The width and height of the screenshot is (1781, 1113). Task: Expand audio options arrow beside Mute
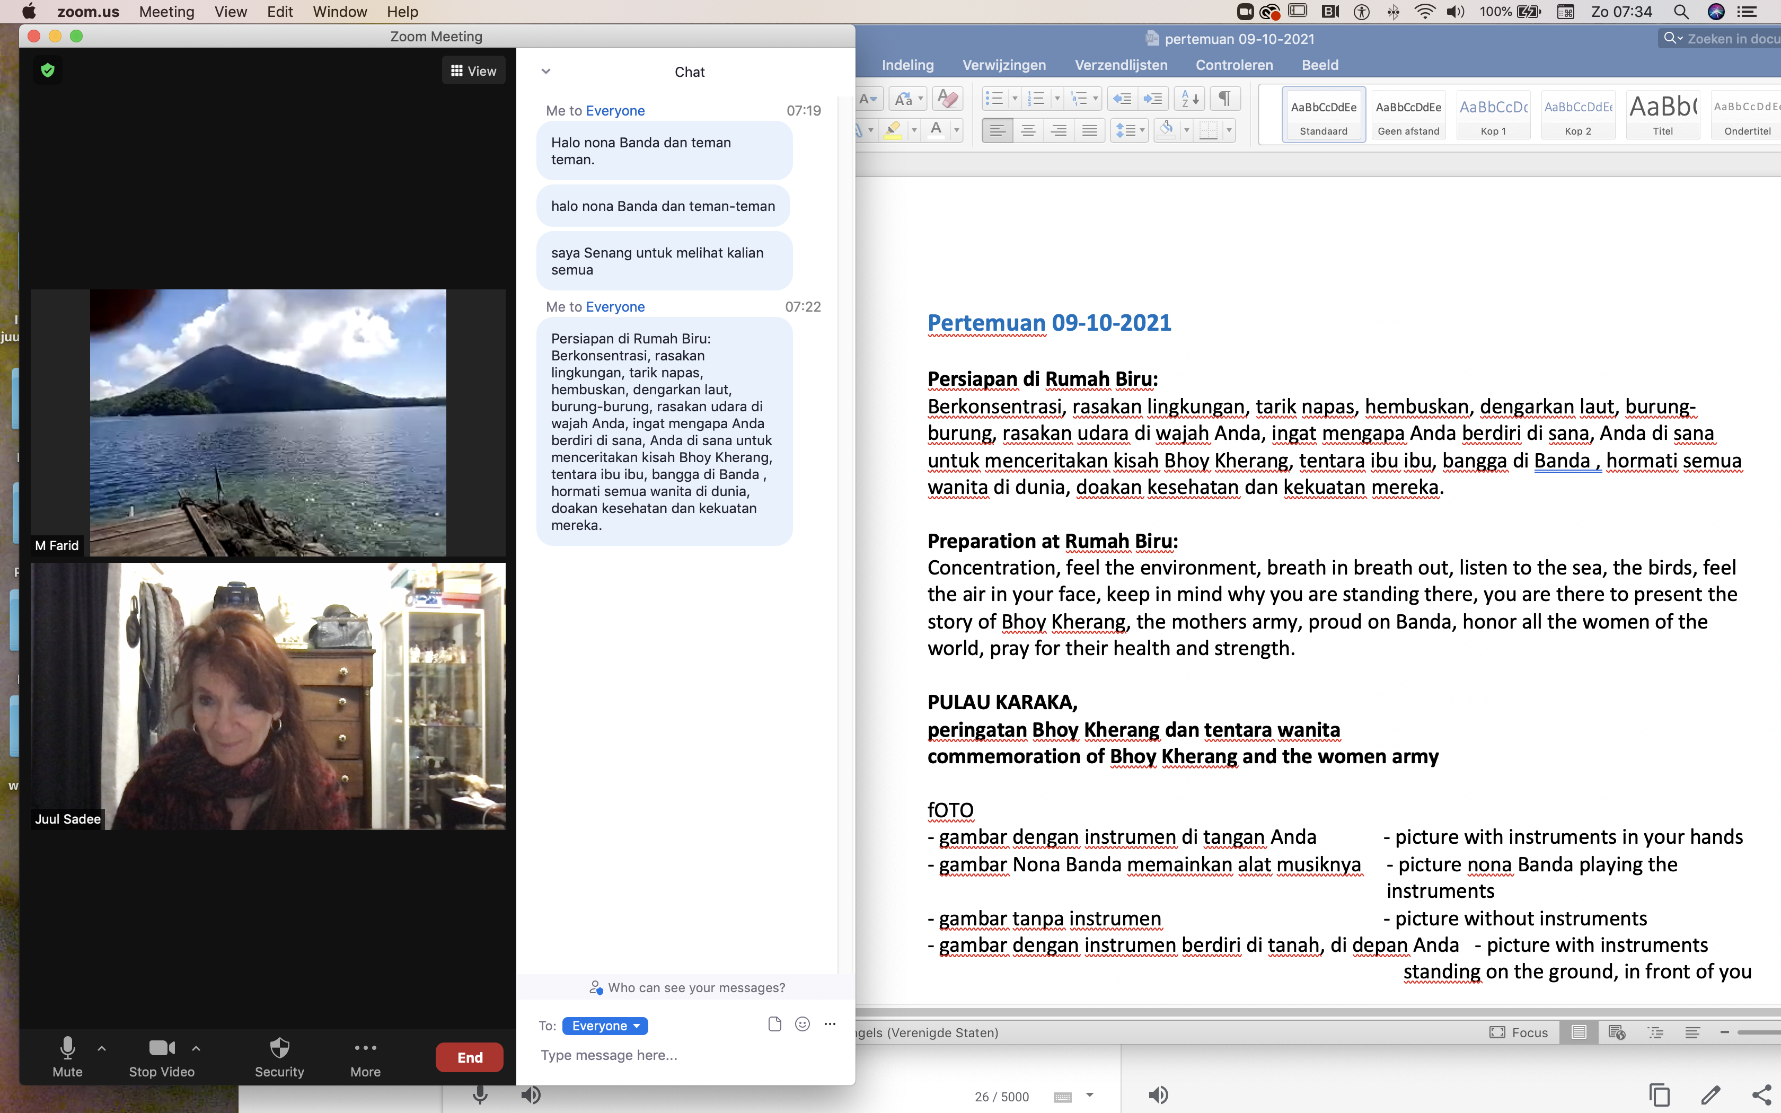pos(102,1048)
